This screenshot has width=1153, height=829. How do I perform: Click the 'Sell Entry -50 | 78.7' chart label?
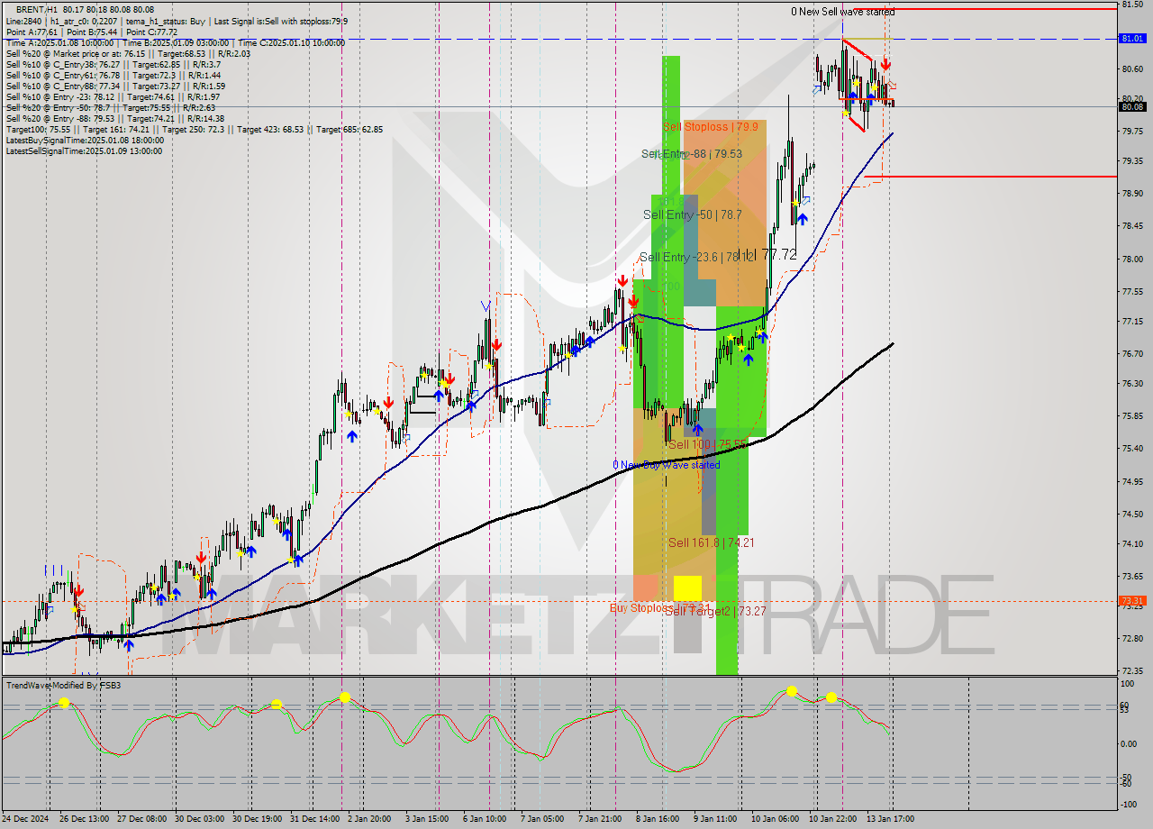pyautogui.click(x=693, y=214)
